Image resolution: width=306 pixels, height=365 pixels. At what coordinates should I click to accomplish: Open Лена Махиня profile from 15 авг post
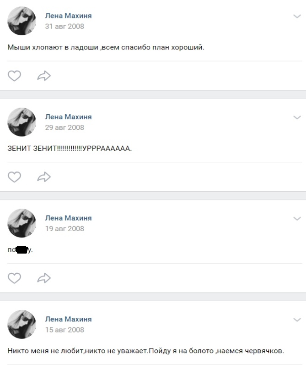[68, 319]
